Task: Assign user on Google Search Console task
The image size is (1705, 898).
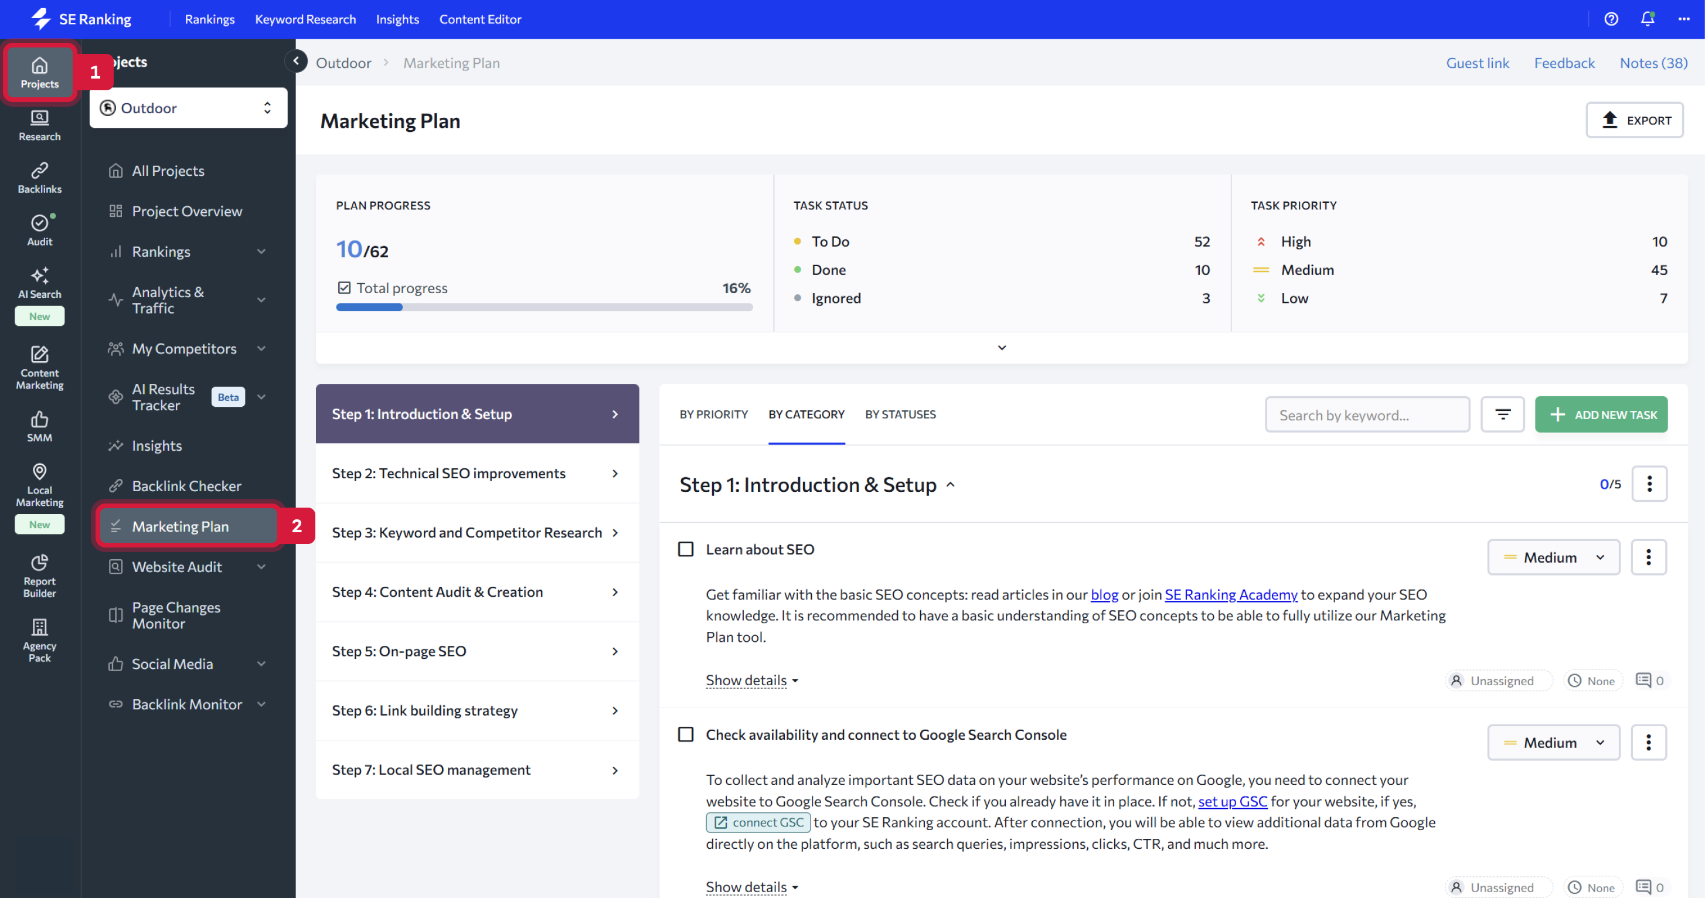Action: [x=1499, y=887]
